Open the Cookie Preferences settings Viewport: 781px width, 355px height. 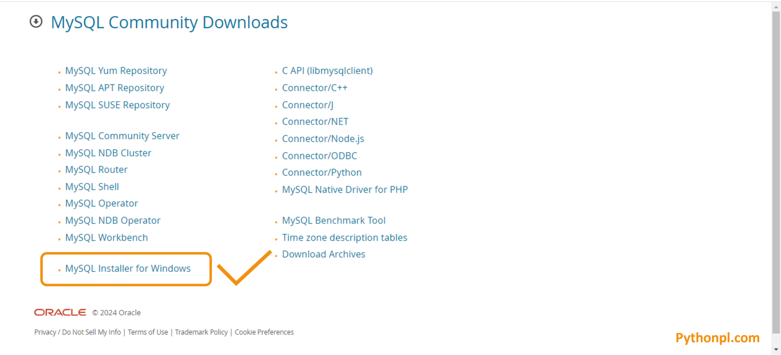click(x=264, y=332)
